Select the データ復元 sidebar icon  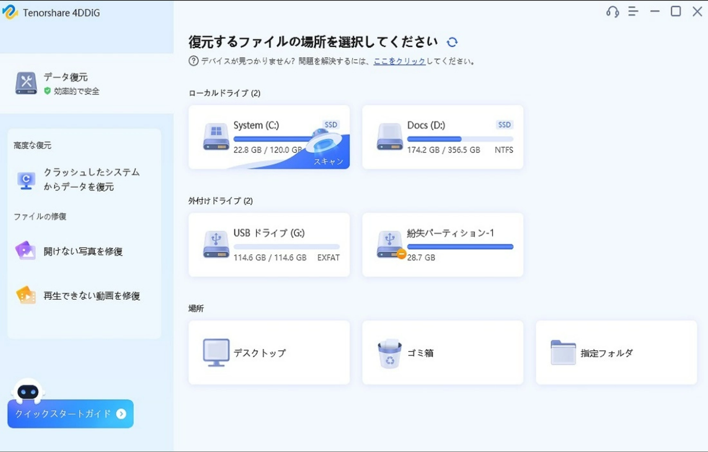(25, 82)
